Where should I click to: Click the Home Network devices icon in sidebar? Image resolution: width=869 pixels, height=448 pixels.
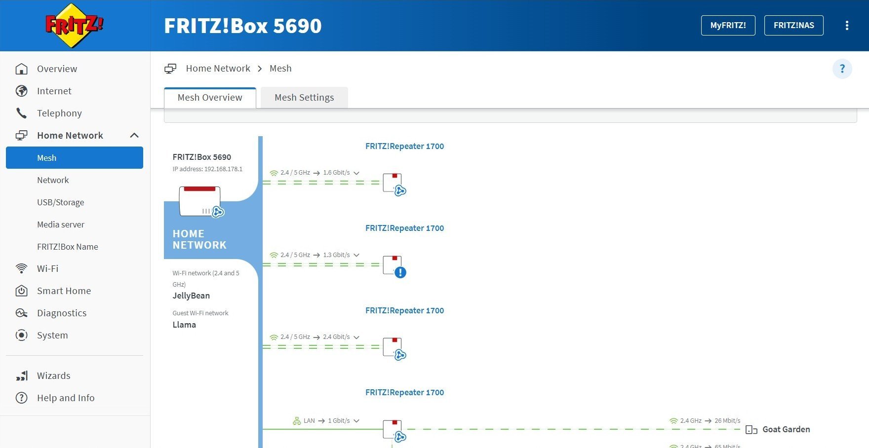[21, 135]
